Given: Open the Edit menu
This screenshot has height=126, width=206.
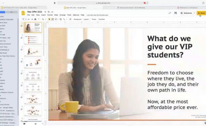Looking at the screenshot, I should (33, 15).
